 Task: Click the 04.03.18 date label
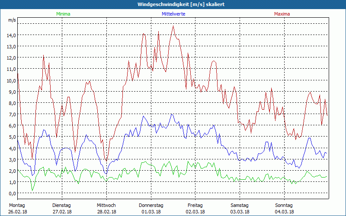point(284,212)
